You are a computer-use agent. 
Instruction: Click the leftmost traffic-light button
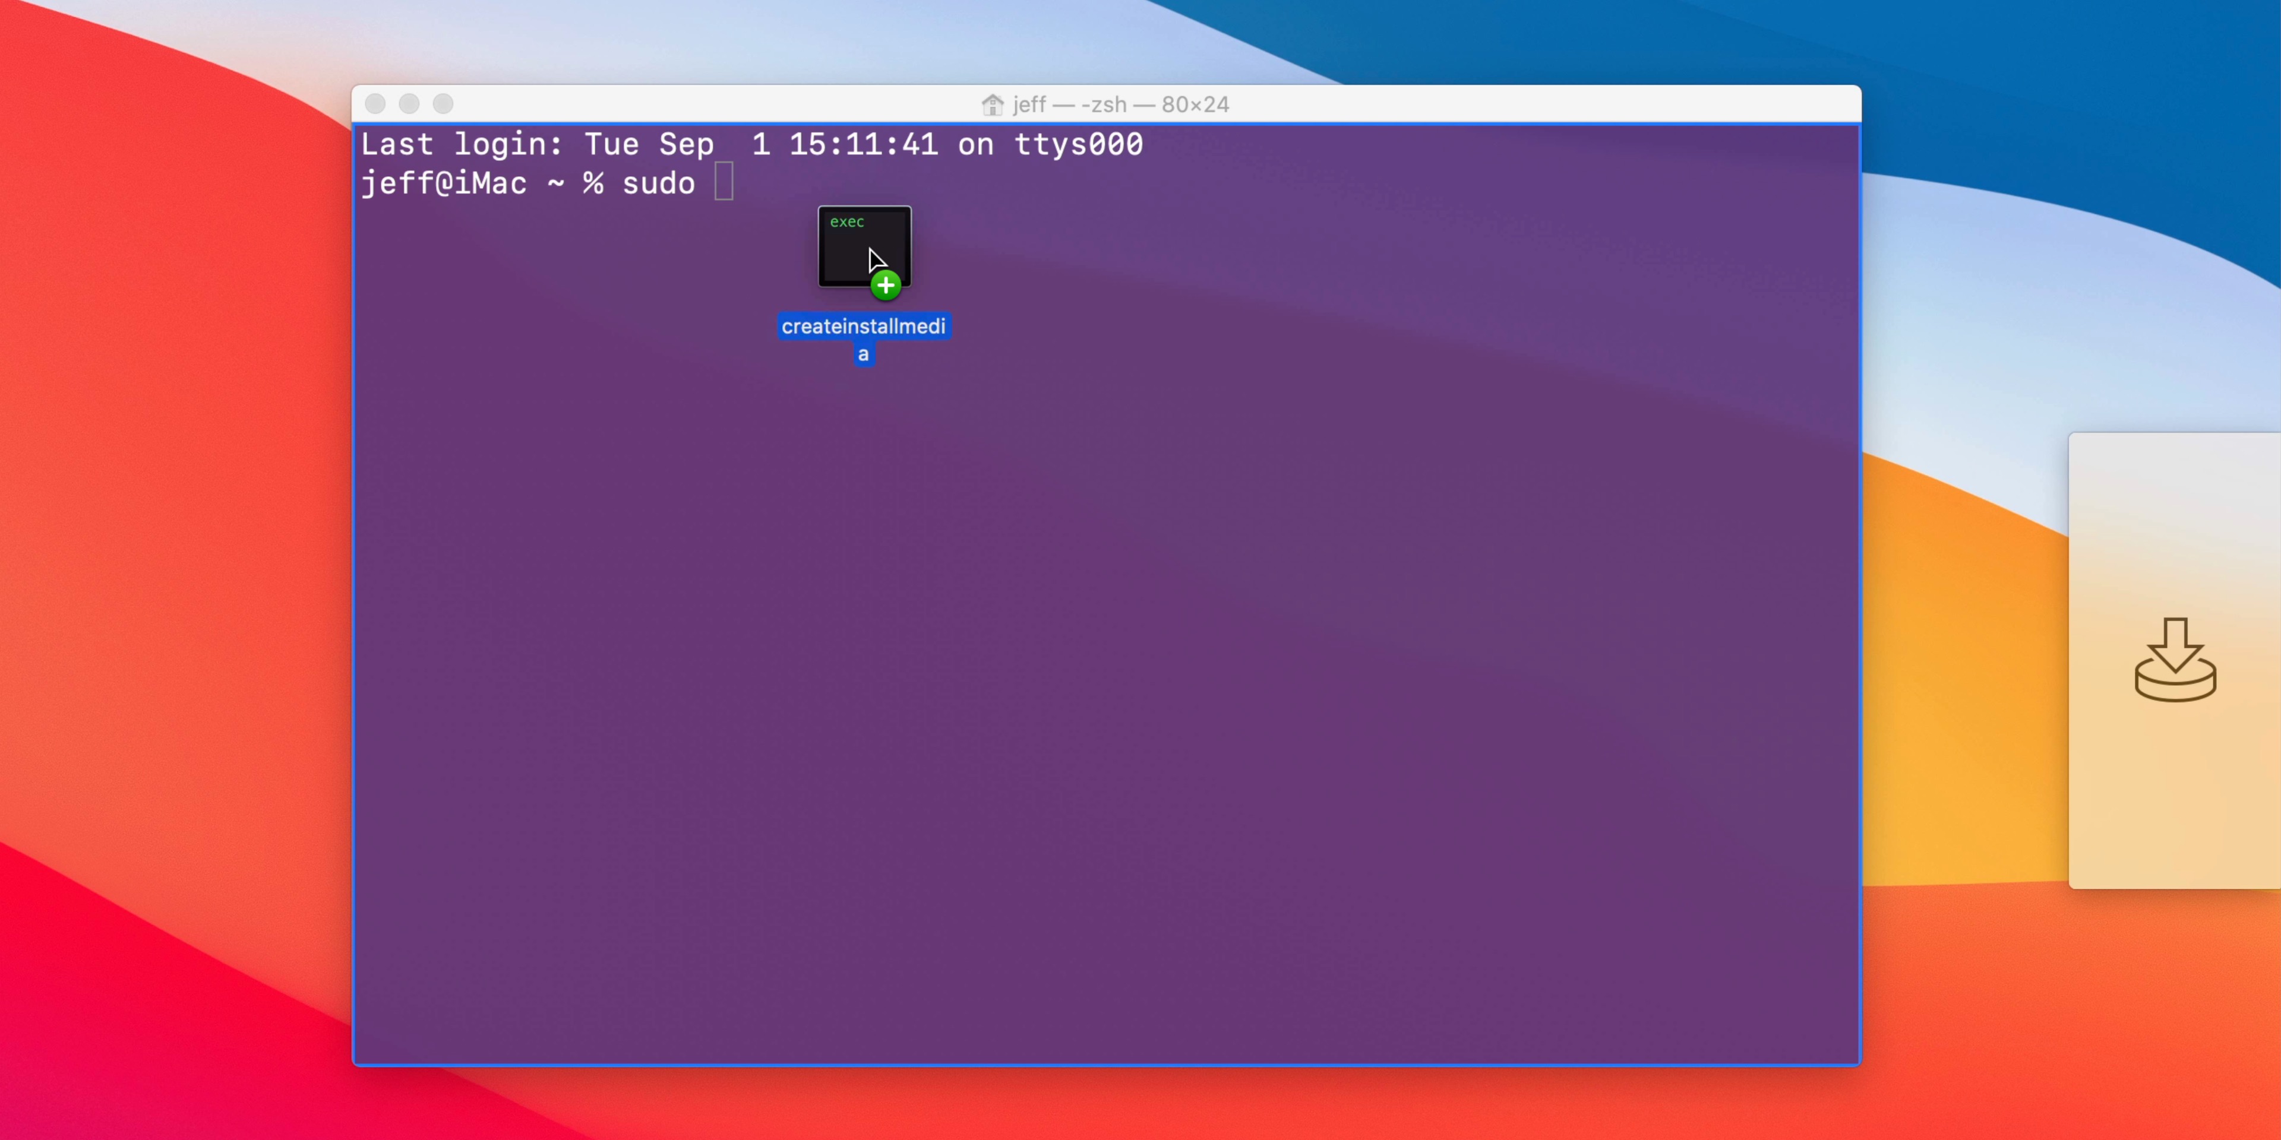coord(375,103)
